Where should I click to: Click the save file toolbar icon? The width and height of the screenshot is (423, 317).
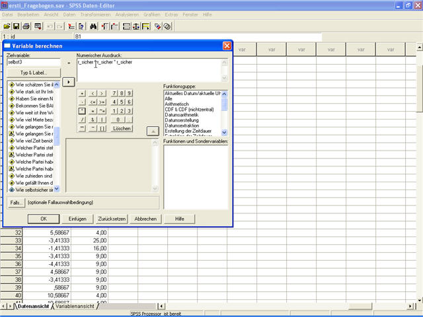[x=16, y=26]
